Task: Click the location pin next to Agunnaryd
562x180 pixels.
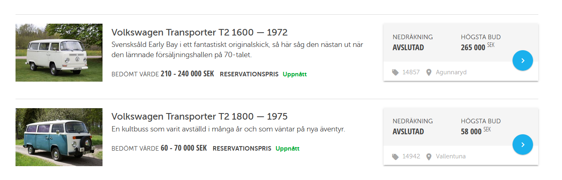Action: (x=429, y=72)
